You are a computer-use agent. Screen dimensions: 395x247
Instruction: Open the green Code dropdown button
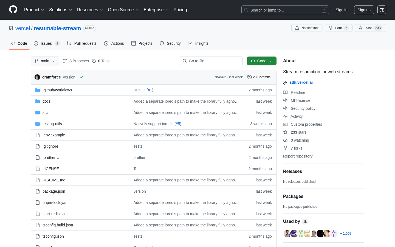coord(262,61)
